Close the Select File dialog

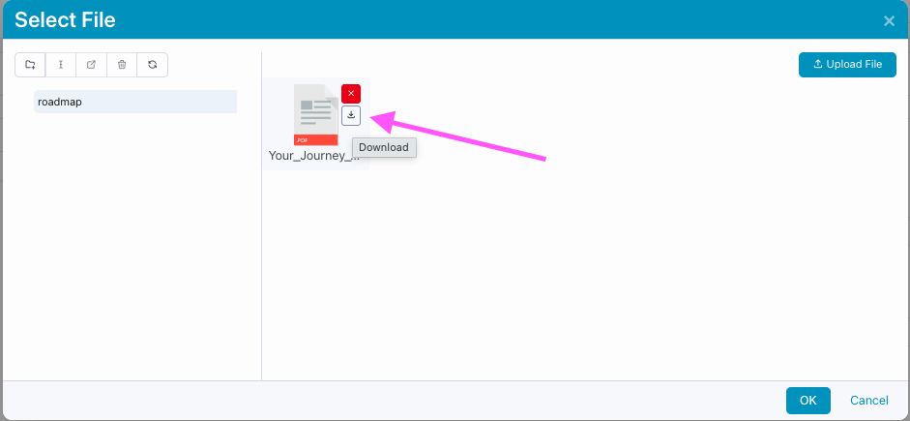coord(889,20)
